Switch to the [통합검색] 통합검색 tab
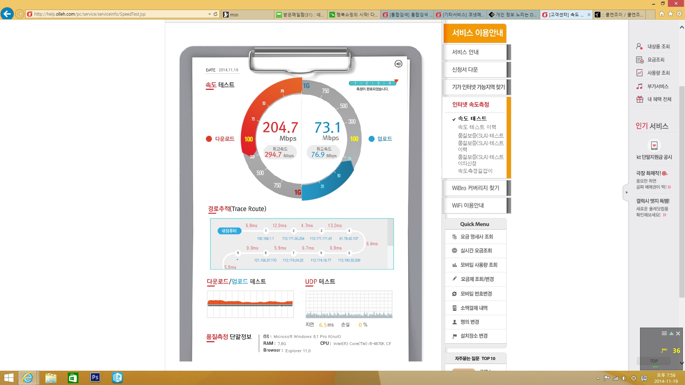 (407, 15)
